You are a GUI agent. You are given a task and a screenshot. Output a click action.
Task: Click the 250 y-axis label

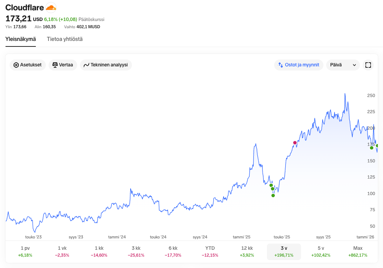(x=371, y=95)
